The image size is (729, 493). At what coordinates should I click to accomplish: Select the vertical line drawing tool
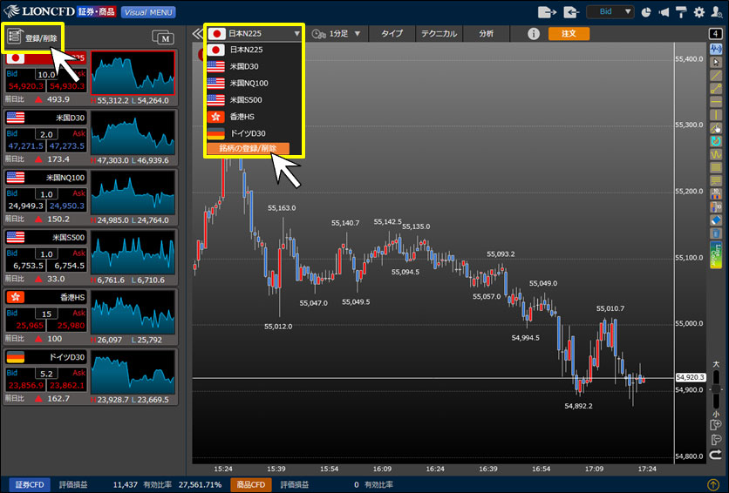click(716, 114)
